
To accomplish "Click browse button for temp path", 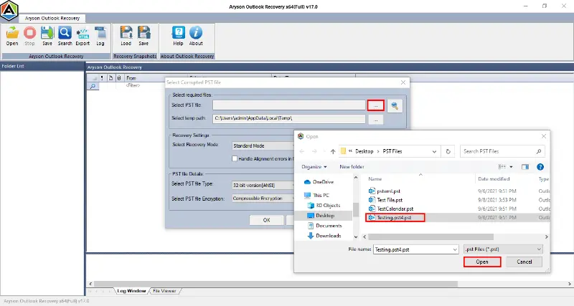I will (x=375, y=120).
